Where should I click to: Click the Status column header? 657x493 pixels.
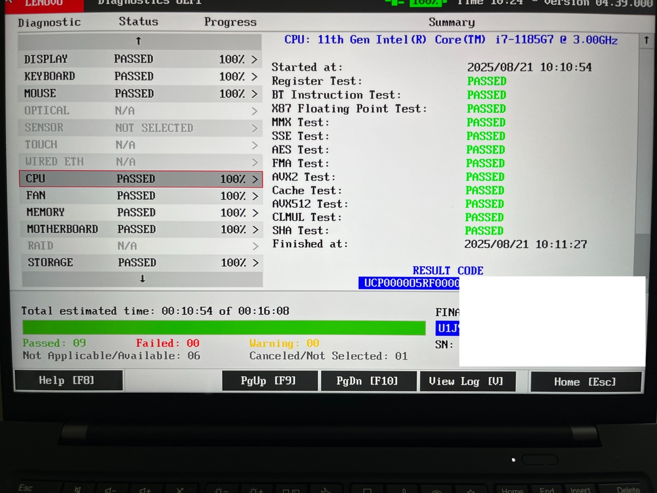(138, 21)
